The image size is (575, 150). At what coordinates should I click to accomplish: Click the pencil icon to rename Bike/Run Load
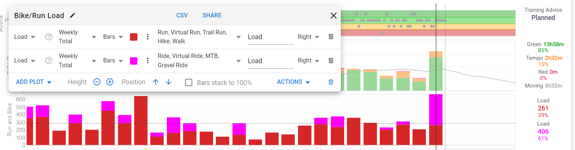(73, 15)
